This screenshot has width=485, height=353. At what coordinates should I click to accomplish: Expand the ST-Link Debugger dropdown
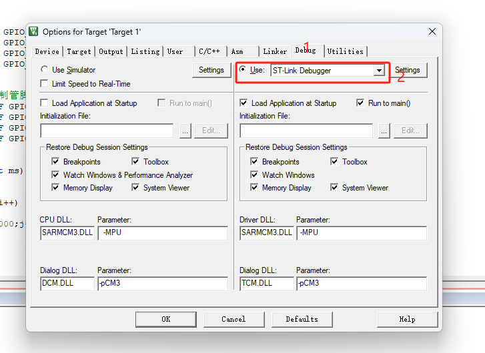379,71
